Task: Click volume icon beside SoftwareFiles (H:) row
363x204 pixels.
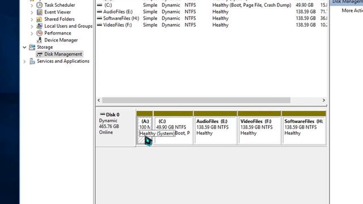Action: tap(100, 18)
